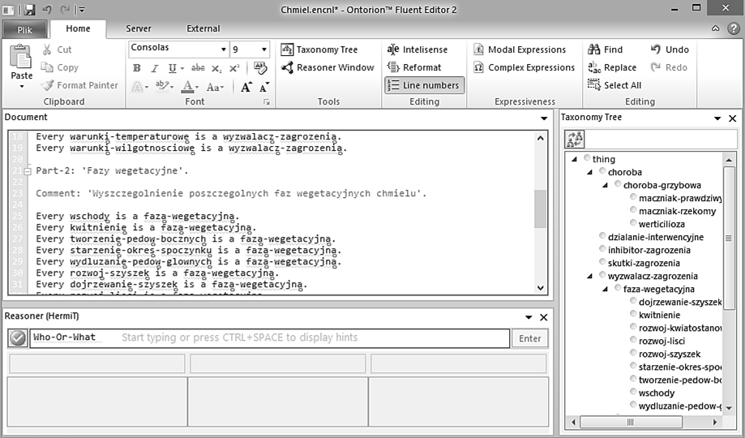This screenshot has width=745, height=438.
Task: Click the ribbon Undo button
Action: (x=670, y=49)
